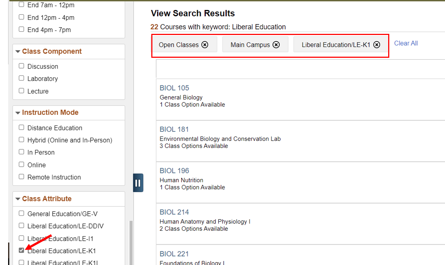This screenshot has width=445, height=265.
Task: Select the End 12pm - 4pm checkbox
Action: click(21, 17)
